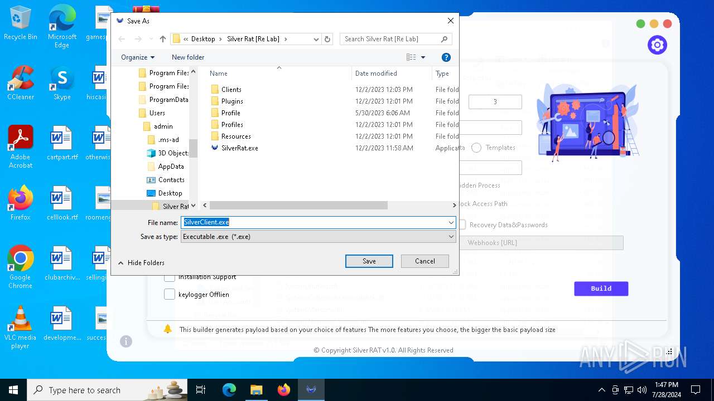Switch to Silver RAT taskbar icon
Image resolution: width=714 pixels, height=401 pixels.
click(311, 390)
